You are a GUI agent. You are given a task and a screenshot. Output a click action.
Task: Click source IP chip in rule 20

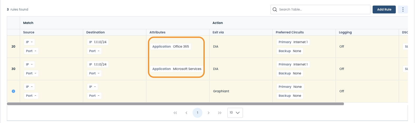pos(29,42)
